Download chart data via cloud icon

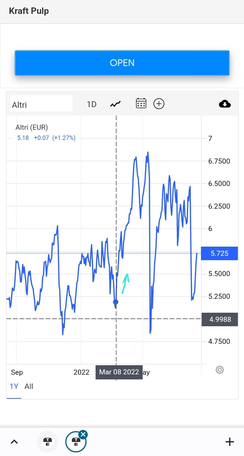pos(225,104)
